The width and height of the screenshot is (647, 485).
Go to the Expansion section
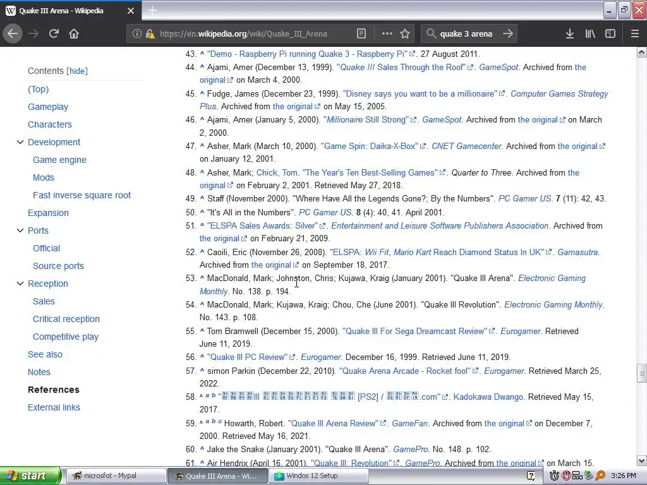48,213
